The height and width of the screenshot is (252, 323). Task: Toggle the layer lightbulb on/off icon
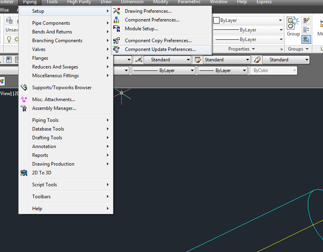click(9, 39)
